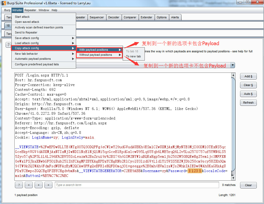This screenshot has width=264, height=204.
Task: Go to next search match
Action: pyautogui.click(x=48, y=185)
